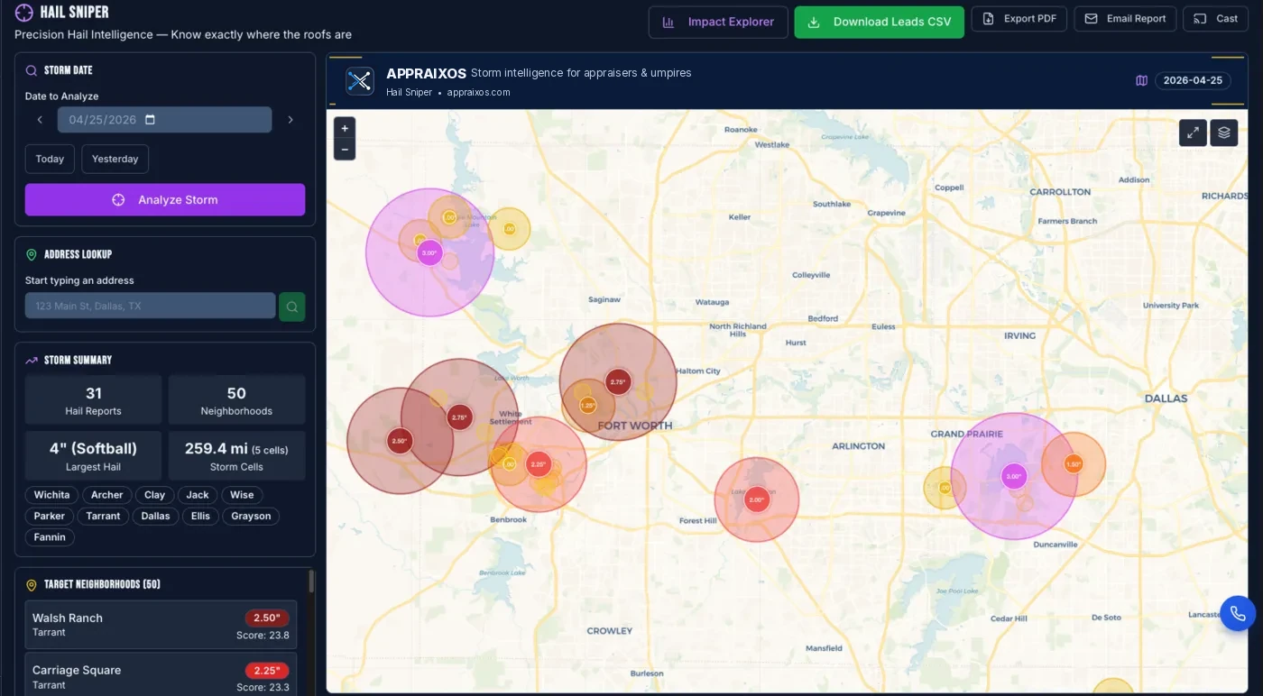Click the 3.00" hail marker near Grand Prairie

[x=1014, y=476]
